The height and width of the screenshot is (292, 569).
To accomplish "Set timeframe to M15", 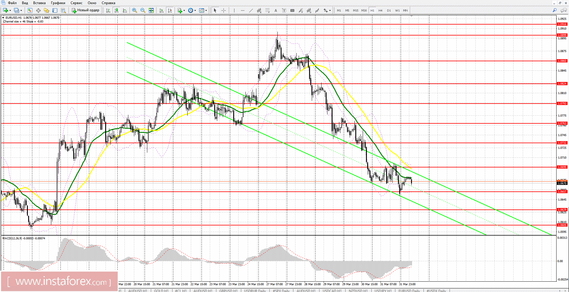I will [x=356, y=10].
